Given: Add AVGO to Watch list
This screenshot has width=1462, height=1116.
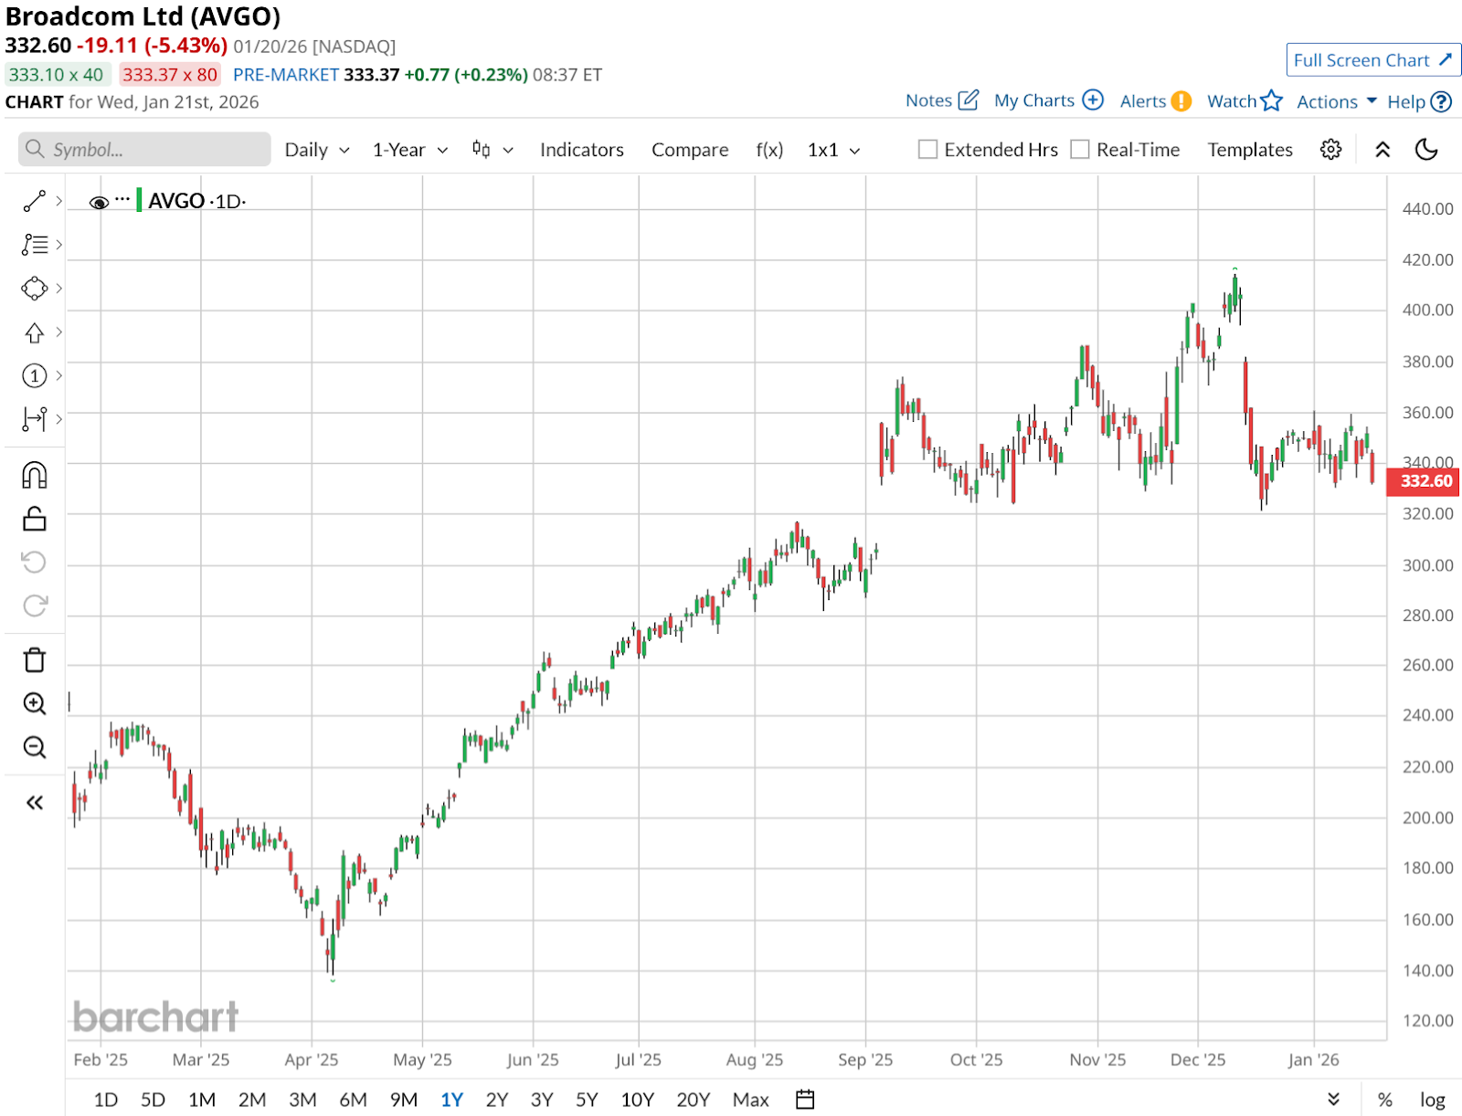Looking at the screenshot, I should [1245, 100].
